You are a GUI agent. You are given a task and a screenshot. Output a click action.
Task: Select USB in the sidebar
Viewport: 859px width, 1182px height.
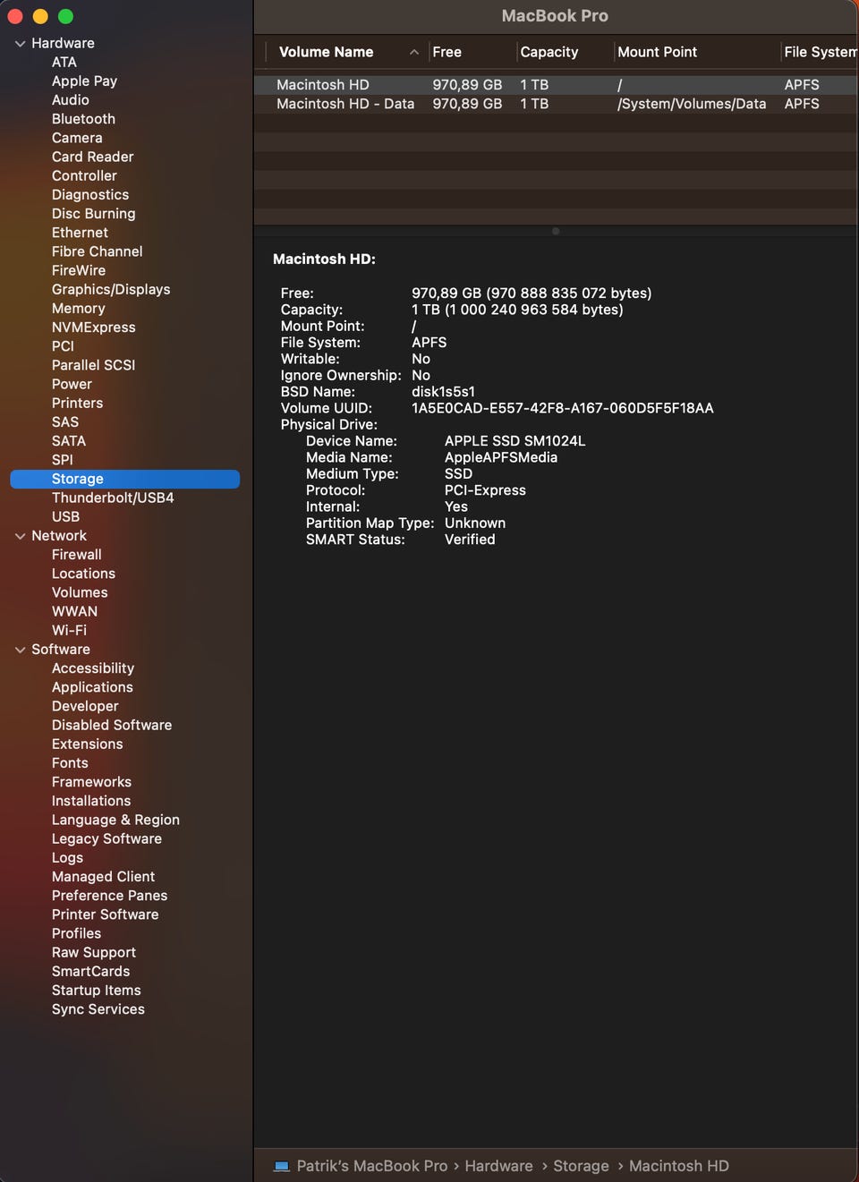click(x=65, y=517)
